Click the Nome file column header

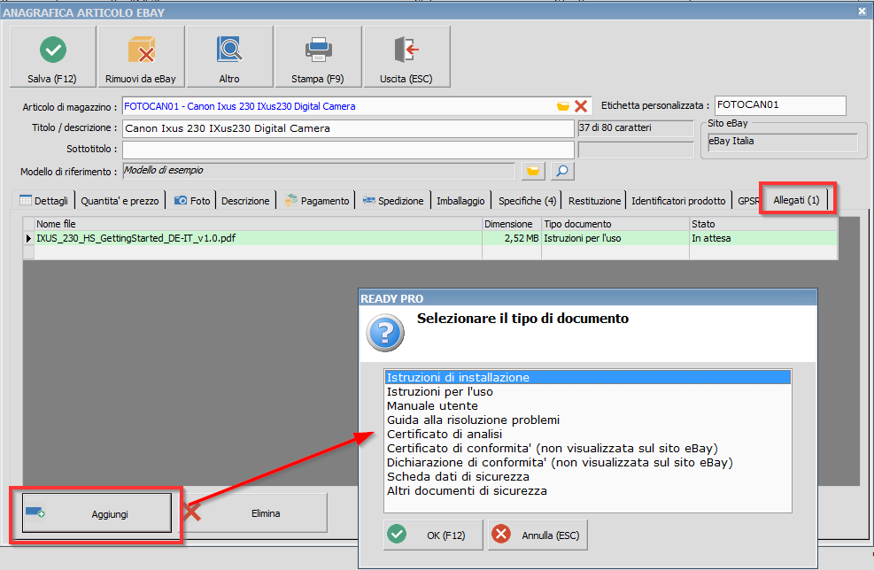click(258, 224)
